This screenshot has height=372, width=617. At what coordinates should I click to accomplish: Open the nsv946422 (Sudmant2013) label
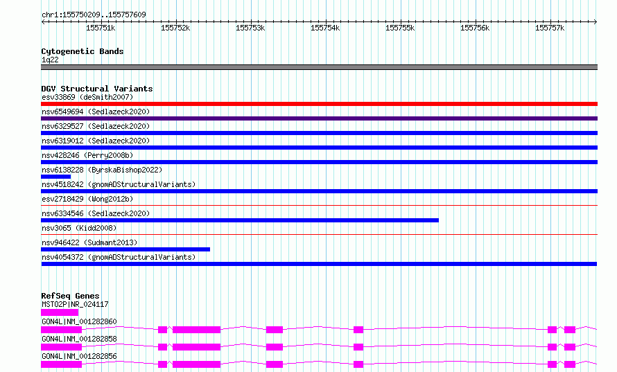(89, 242)
